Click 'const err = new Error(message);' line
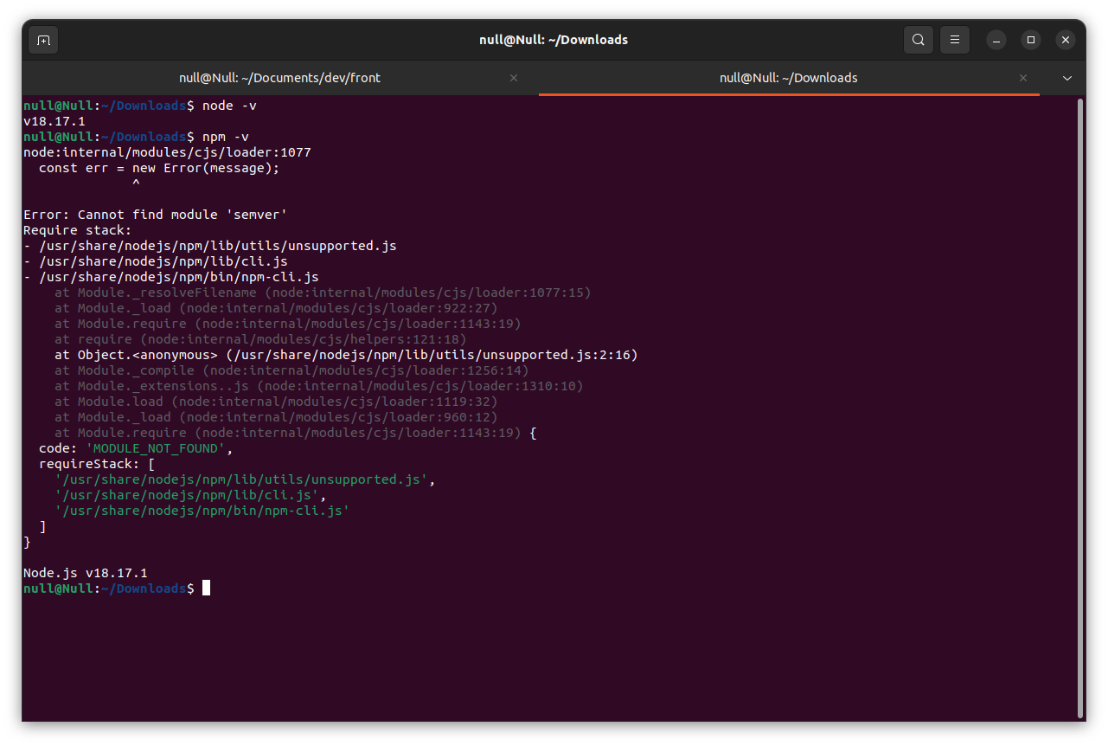This screenshot has height=746, width=1108. coord(159,168)
